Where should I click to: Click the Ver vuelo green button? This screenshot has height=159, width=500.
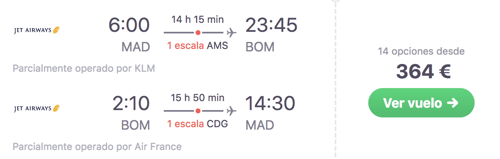point(421,103)
